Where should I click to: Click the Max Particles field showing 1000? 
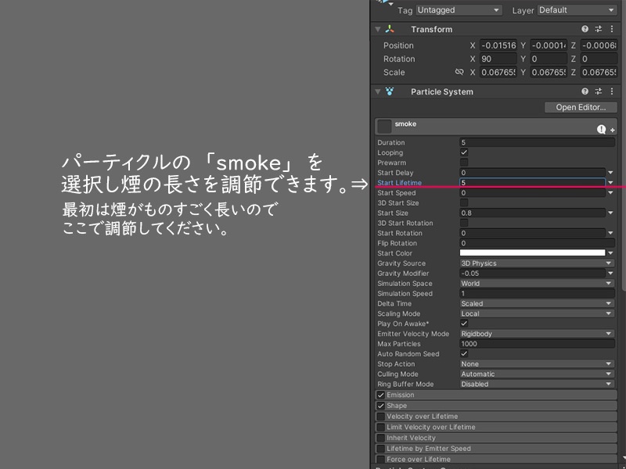point(537,344)
